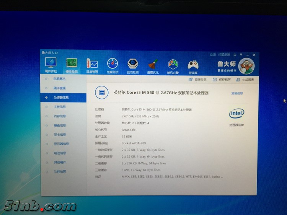Click 生成报表 text button
The image size is (287, 215).
(248, 80)
